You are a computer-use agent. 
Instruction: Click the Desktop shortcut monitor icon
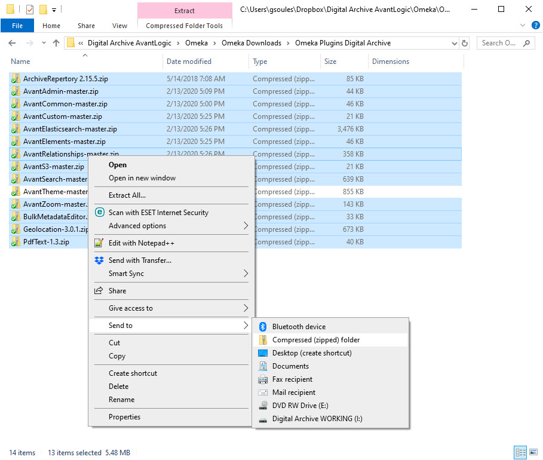point(263,353)
